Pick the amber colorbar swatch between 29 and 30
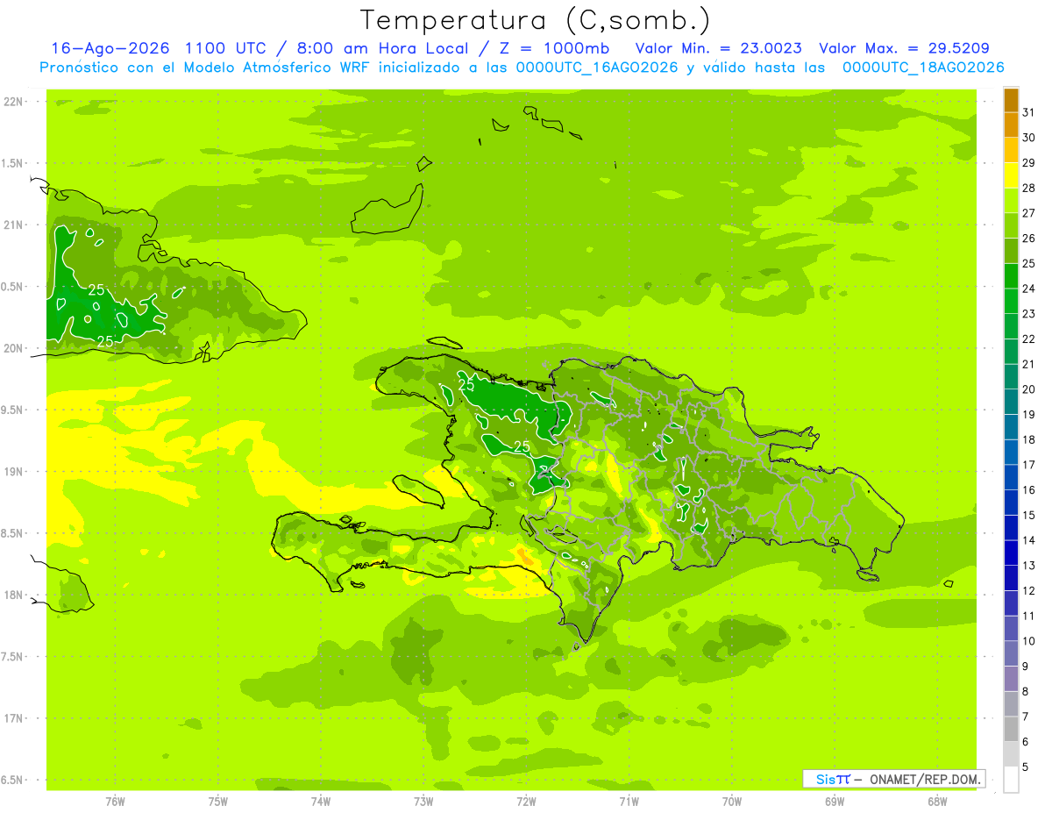 coord(1011,151)
